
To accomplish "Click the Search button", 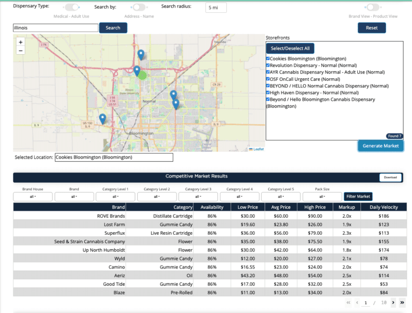I will coord(113,28).
